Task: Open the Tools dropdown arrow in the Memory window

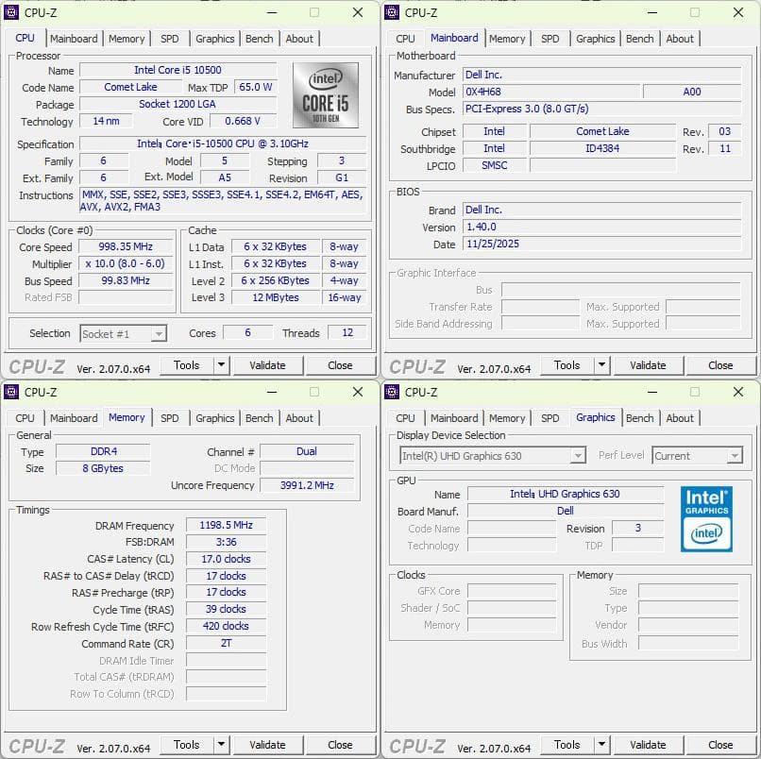Action: pyautogui.click(x=221, y=745)
